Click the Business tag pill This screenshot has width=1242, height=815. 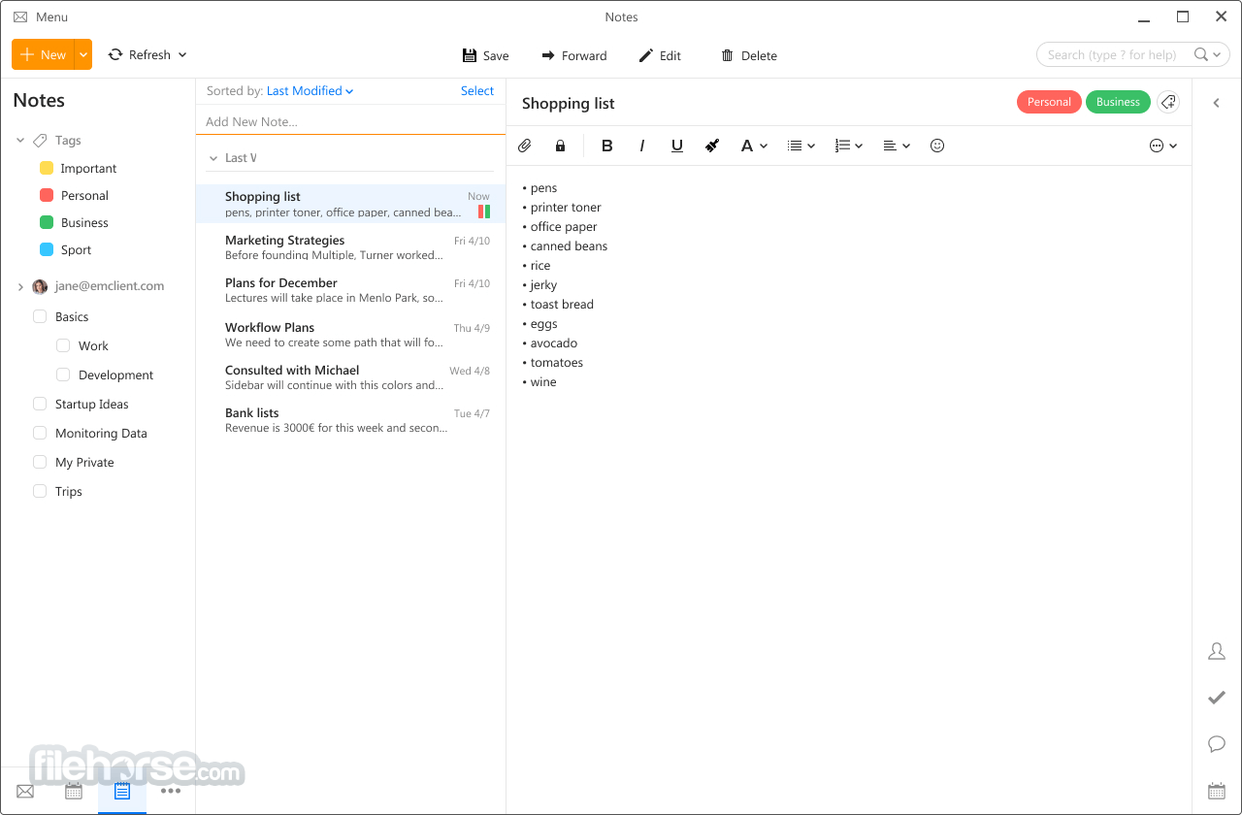(1118, 102)
